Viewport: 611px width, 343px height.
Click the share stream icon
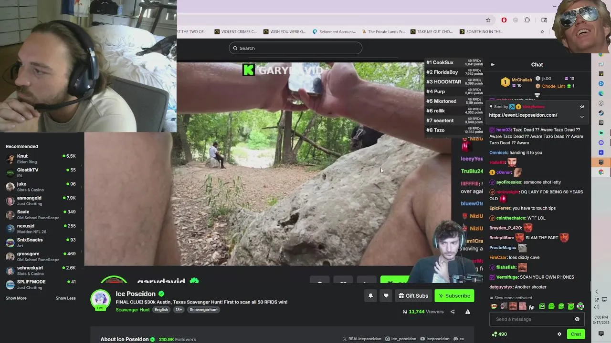[x=453, y=312]
